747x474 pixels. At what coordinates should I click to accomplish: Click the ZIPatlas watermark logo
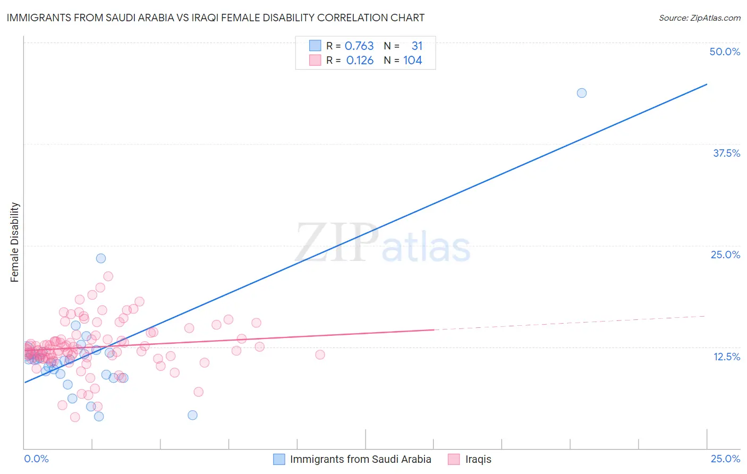[x=383, y=243]
